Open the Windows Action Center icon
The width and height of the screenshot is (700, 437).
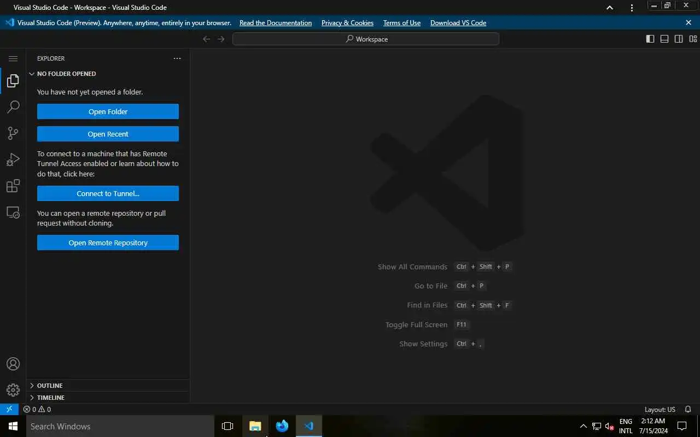tap(682, 426)
